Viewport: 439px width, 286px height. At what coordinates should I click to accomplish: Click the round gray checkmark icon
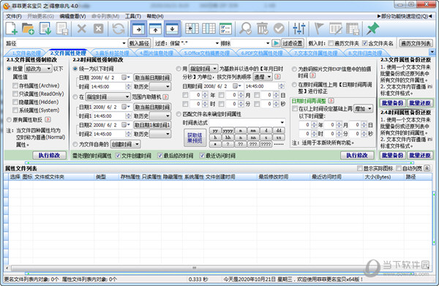pos(279,29)
